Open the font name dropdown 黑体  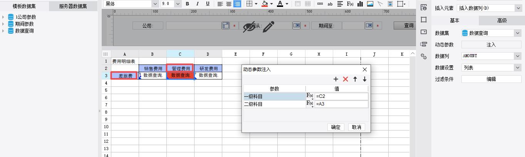155,4
